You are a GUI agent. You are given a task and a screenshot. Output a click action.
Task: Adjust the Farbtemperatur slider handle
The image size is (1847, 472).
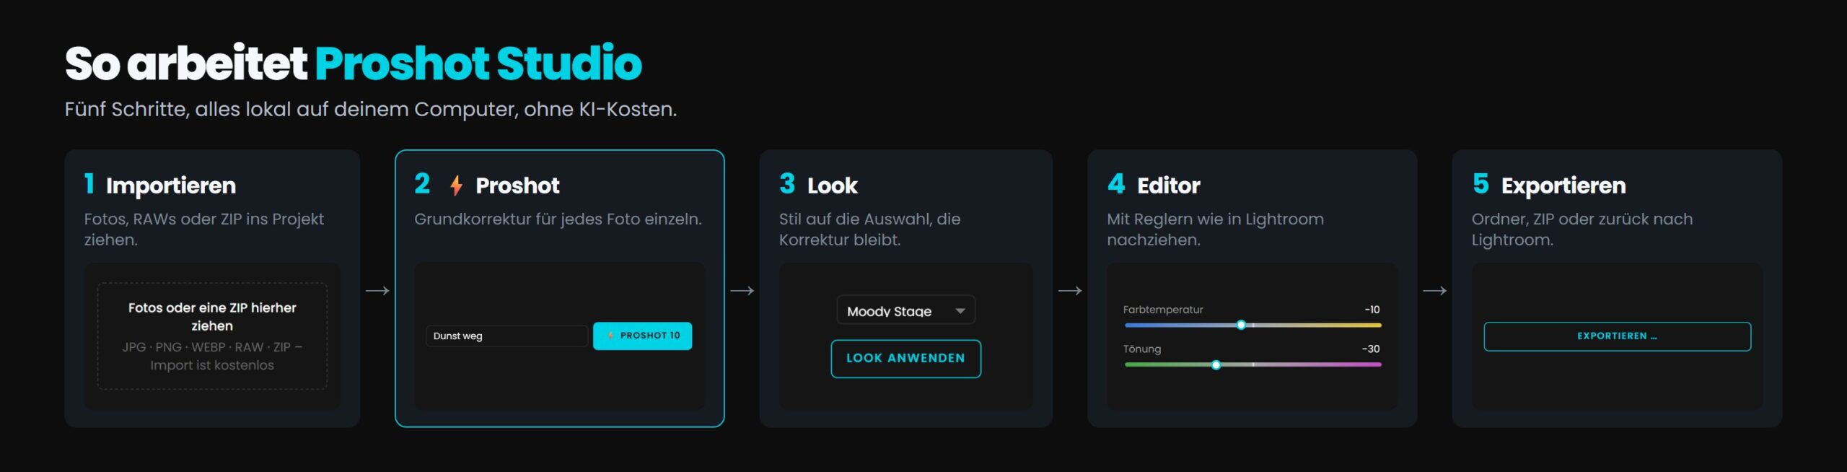[x=1241, y=325]
